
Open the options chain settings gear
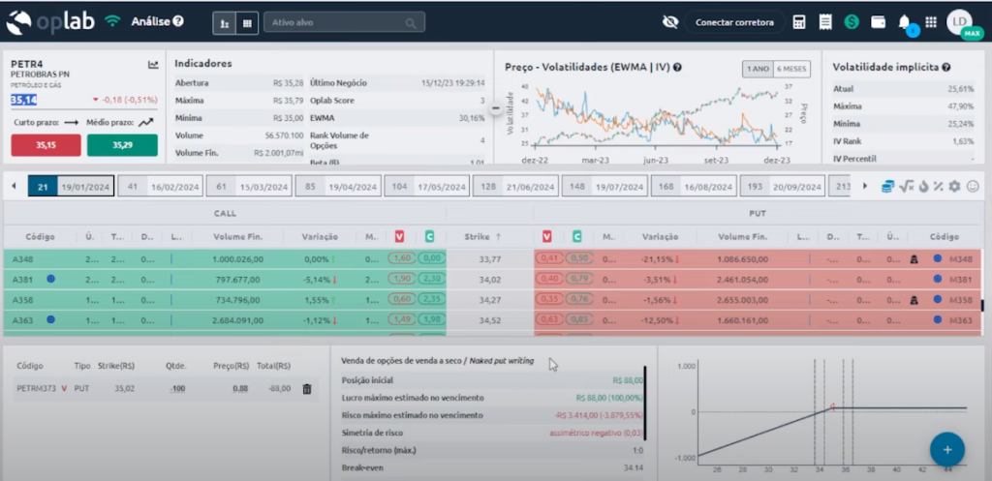954,186
